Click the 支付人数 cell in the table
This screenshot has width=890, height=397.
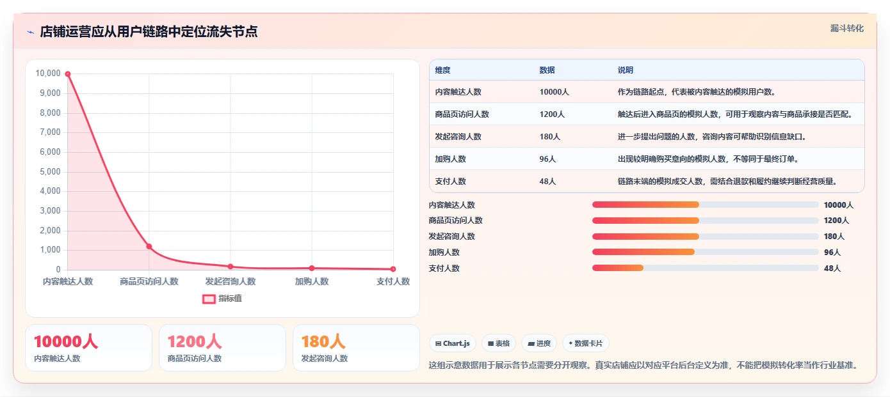(451, 182)
